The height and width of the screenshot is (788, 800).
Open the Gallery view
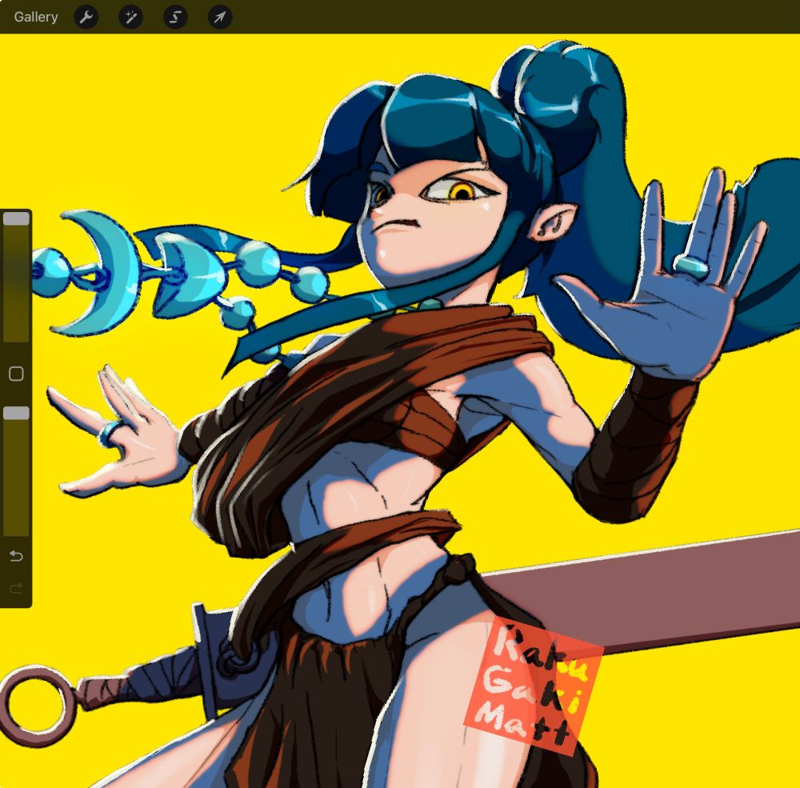pos(36,17)
